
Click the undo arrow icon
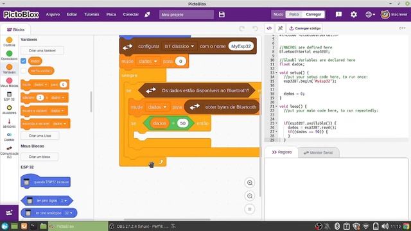pyautogui.click(x=255, y=28)
